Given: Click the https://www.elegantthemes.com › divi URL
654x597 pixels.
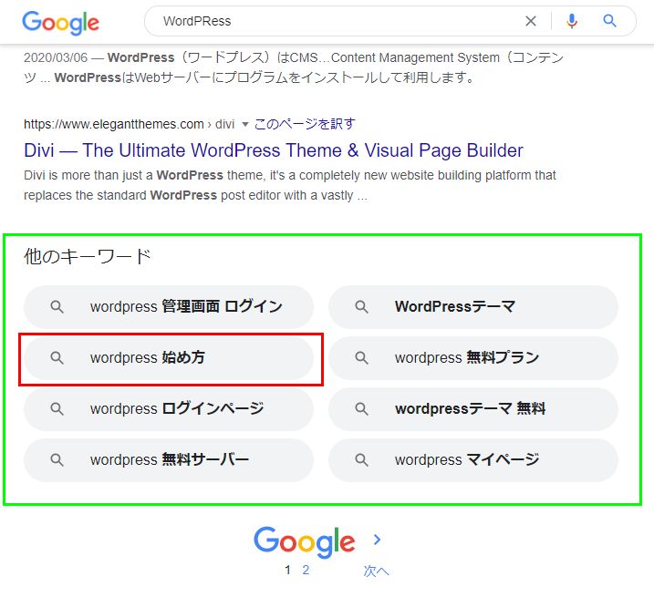Looking at the screenshot, I should 129,124.
